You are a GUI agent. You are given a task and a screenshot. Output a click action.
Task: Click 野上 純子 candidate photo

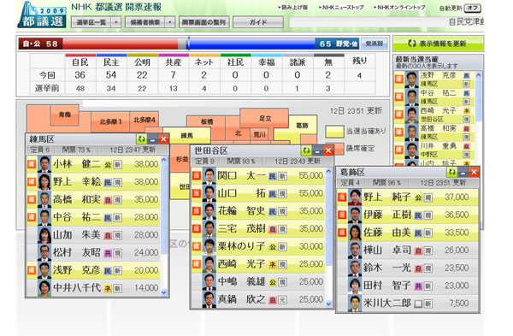point(355,197)
